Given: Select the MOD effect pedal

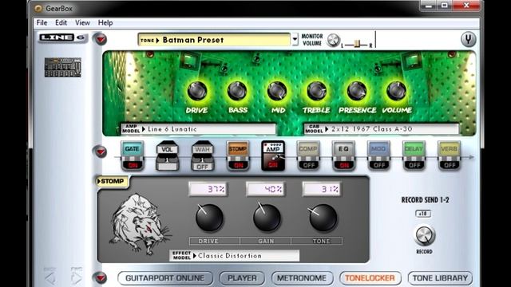Looking at the screenshot, I should 378,156.
